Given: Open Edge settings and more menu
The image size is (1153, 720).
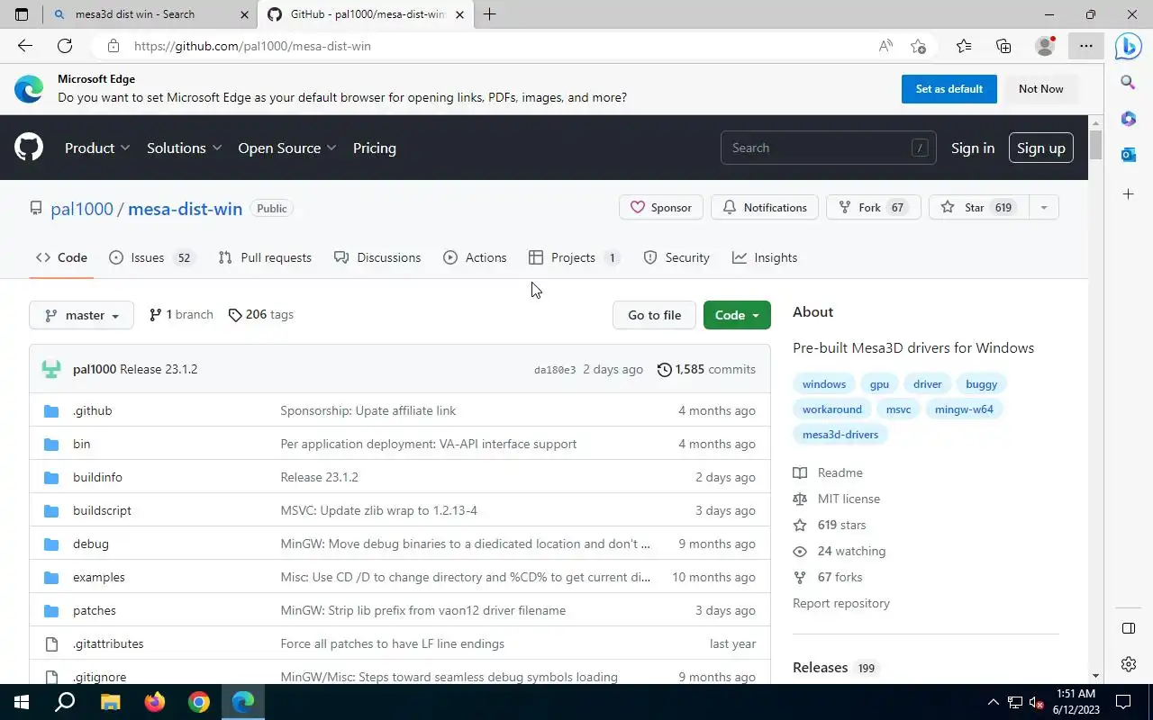Looking at the screenshot, I should click(x=1086, y=46).
